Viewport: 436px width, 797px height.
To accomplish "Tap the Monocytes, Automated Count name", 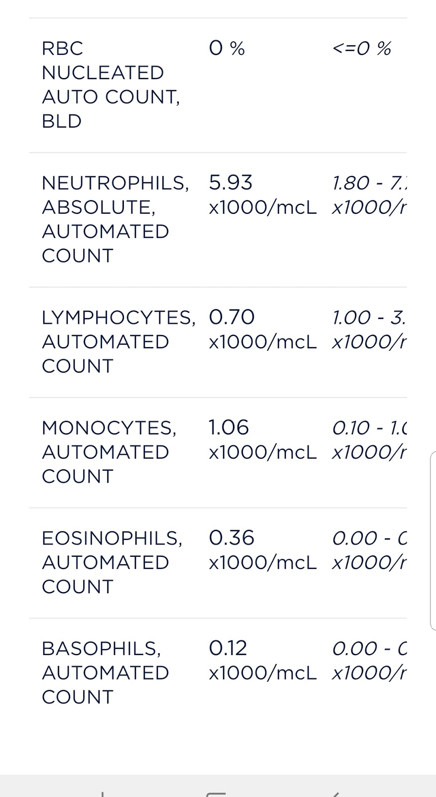I will (109, 452).
